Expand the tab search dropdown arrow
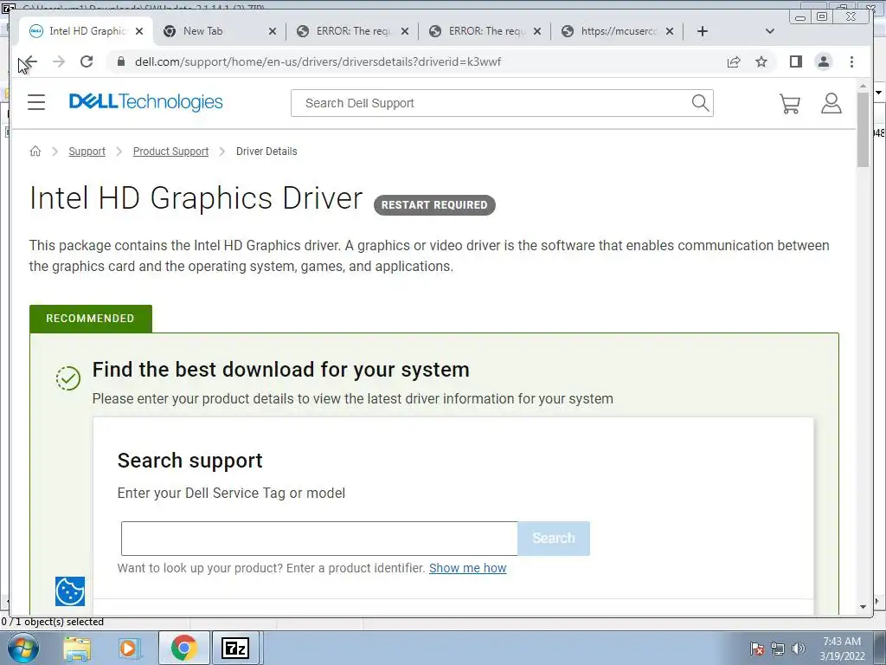The image size is (886, 665). pos(769,31)
